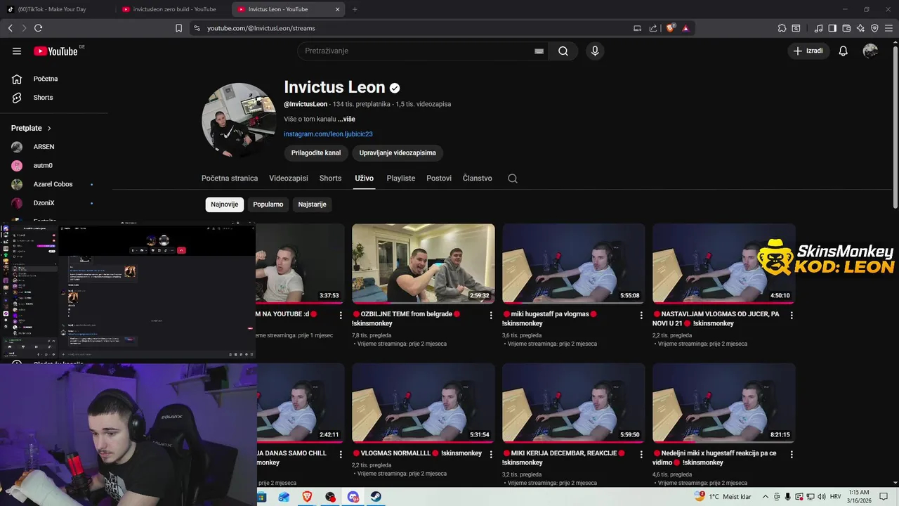The image size is (899, 506).
Task: Open Brave Shields lion icon
Action: [x=670, y=28]
